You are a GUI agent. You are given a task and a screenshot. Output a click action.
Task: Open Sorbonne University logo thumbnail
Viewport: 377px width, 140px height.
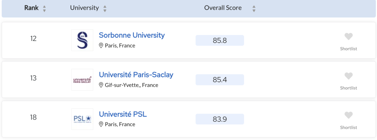[82, 40]
